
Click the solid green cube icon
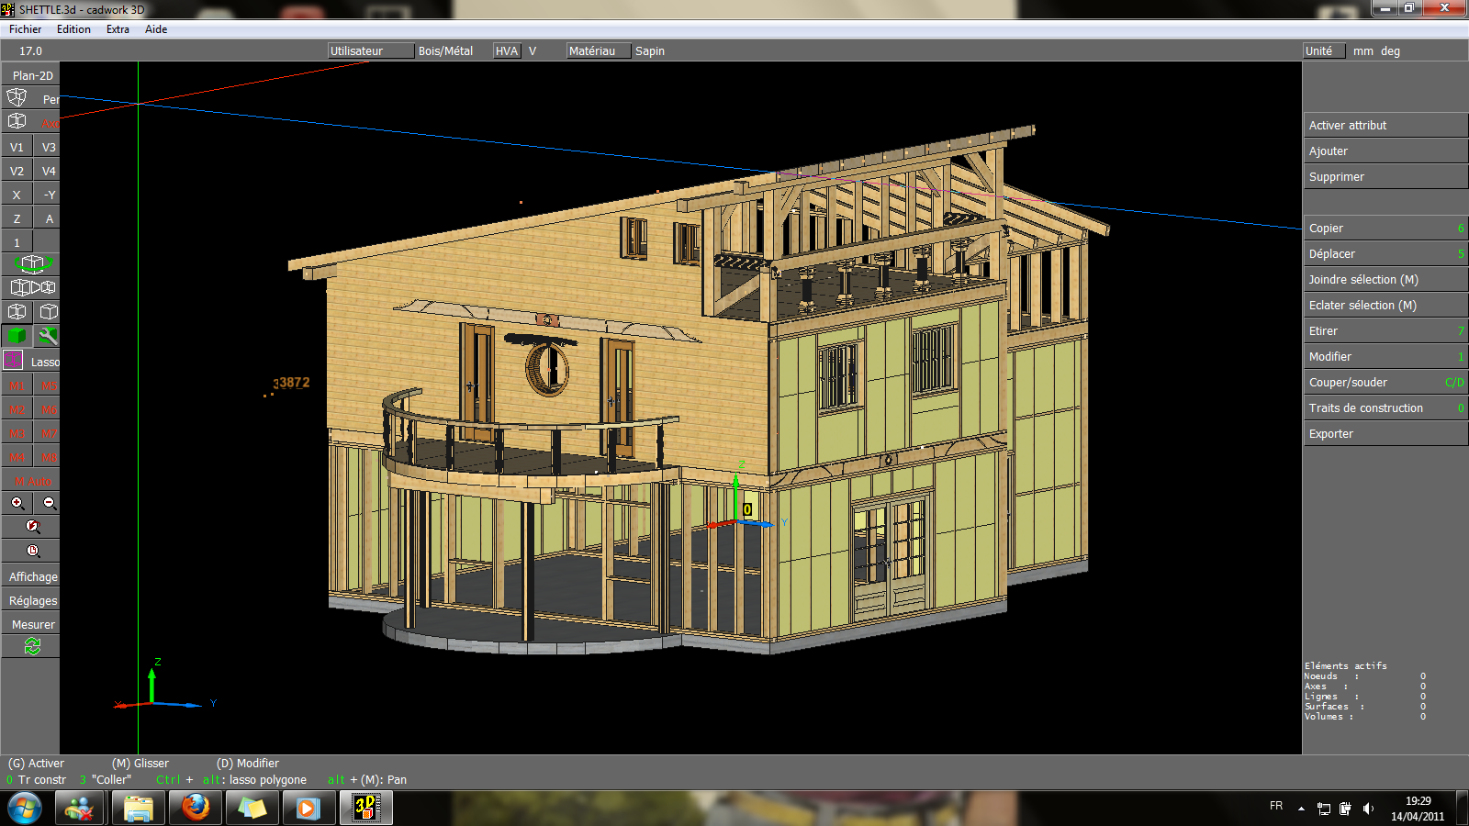click(x=17, y=336)
